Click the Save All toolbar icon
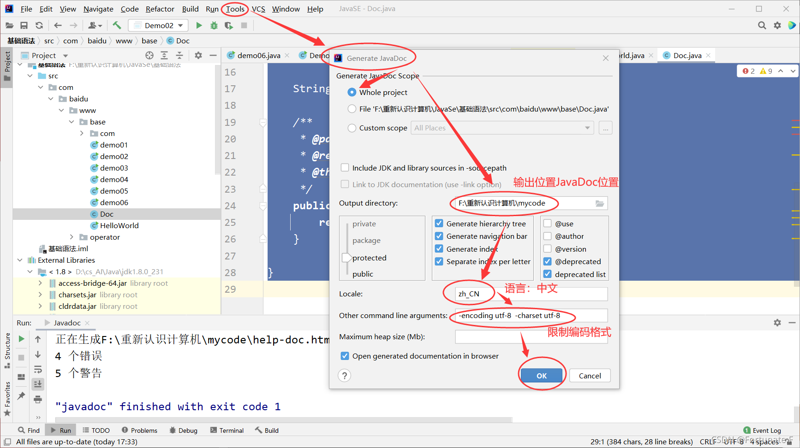Image resolution: width=800 pixels, height=448 pixels. tap(24, 25)
